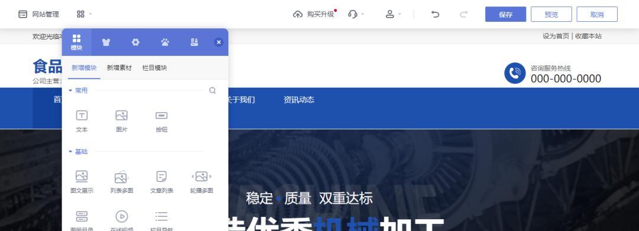Click the 稳定 质量 双重达标 banner headline
Image resolution: width=639 pixels, height=231 pixels.
coord(309,199)
